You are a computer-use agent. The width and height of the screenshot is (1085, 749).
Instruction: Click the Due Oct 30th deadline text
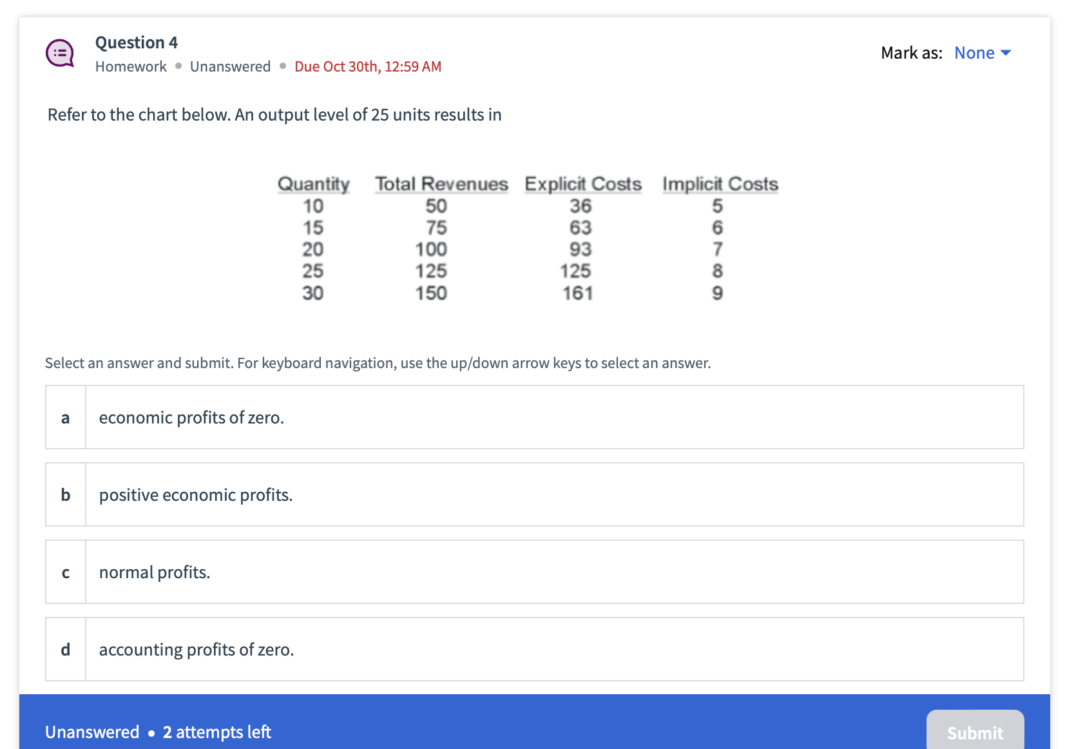[x=367, y=66]
